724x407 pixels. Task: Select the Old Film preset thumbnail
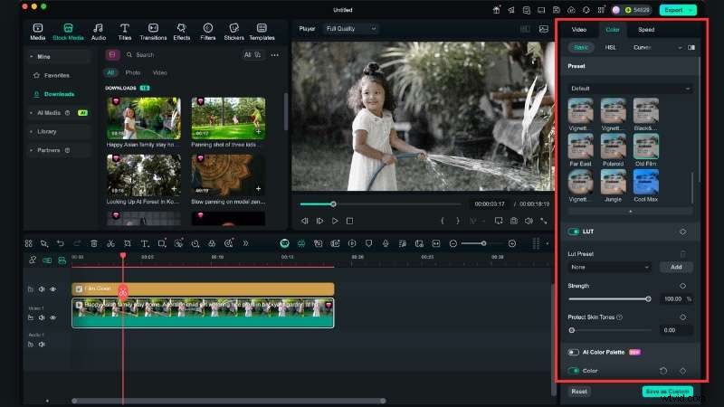pos(645,145)
